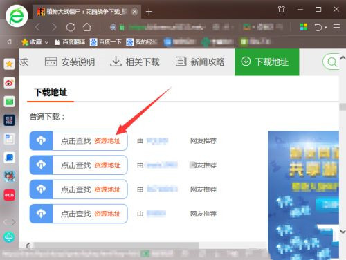
Task: Open the browser skin shirt icon
Action: pos(281,10)
